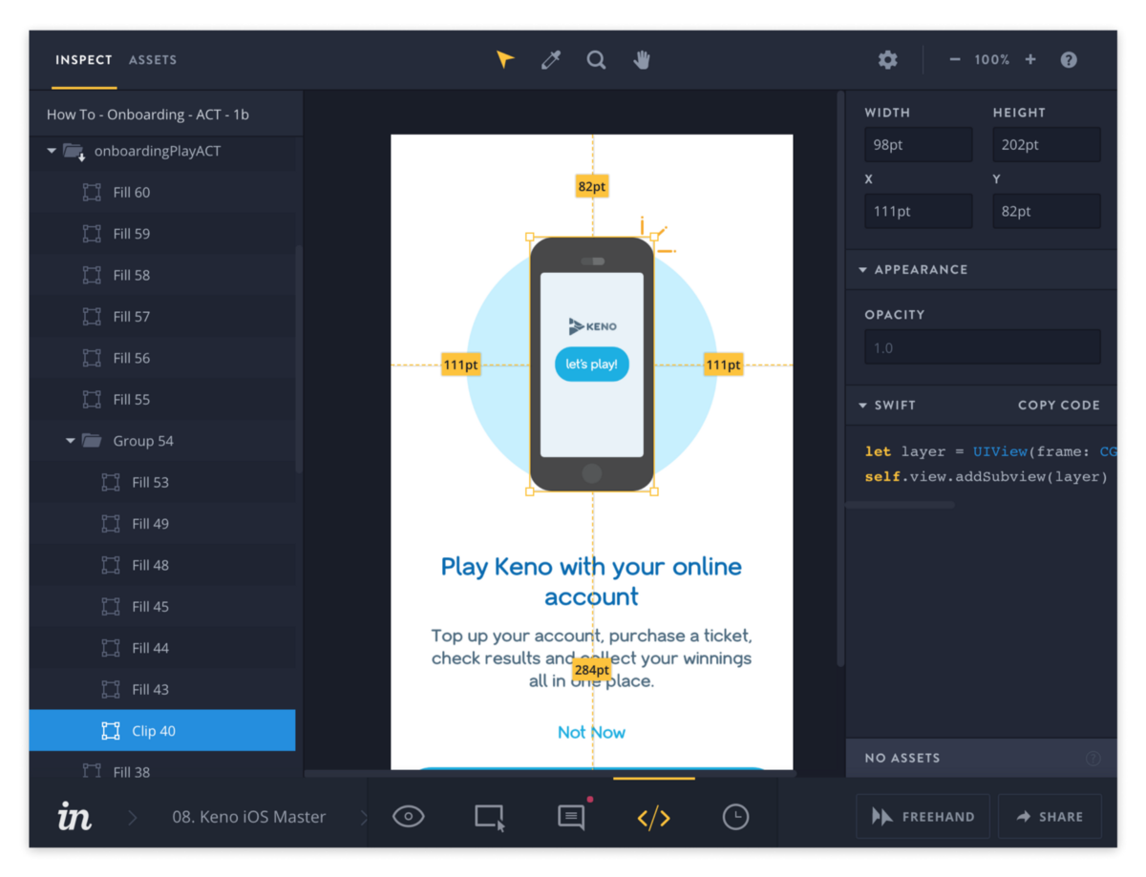The height and width of the screenshot is (877, 1146).
Task: Select the eyedropper color picker tool
Action: 551,60
